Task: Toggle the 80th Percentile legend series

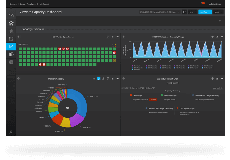Action: 193,66
